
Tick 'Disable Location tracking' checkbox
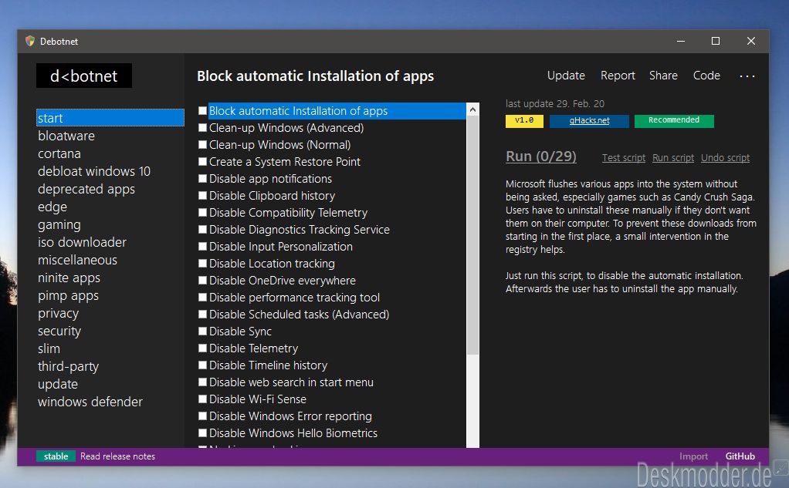[x=202, y=264]
